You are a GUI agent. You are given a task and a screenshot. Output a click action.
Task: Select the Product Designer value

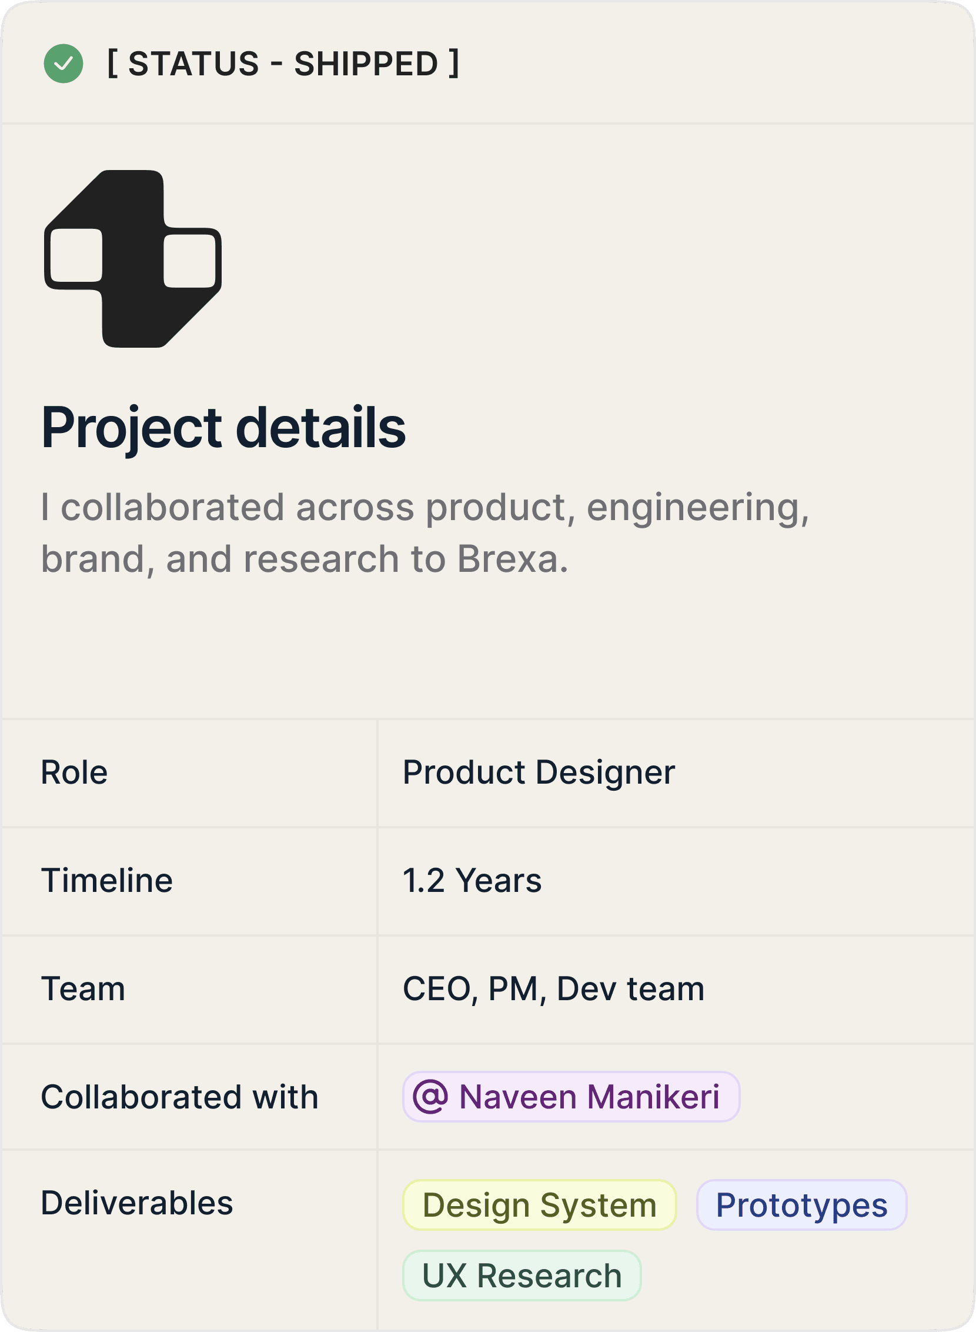click(x=538, y=772)
